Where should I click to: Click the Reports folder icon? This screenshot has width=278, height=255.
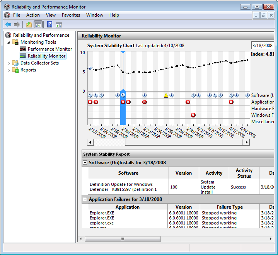15,70
